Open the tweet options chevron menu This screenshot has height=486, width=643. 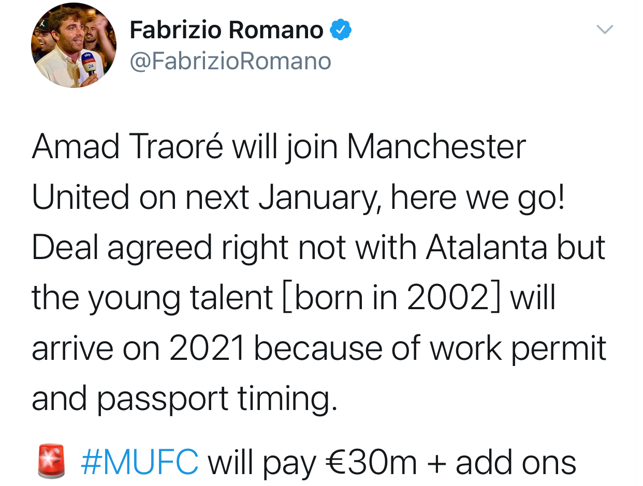click(605, 30)
